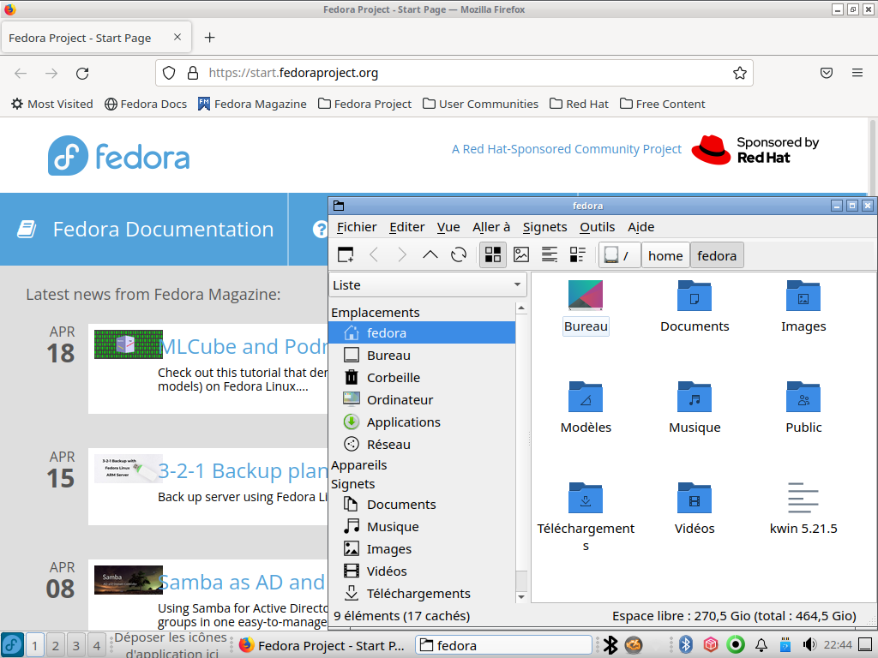Select the Modèles folder
Viewport: 878px width, 658px height.
586,407
